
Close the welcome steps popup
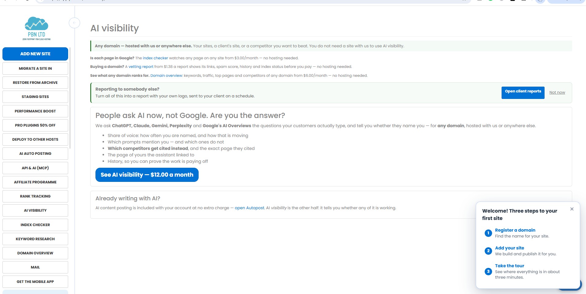tap(572, 209)
